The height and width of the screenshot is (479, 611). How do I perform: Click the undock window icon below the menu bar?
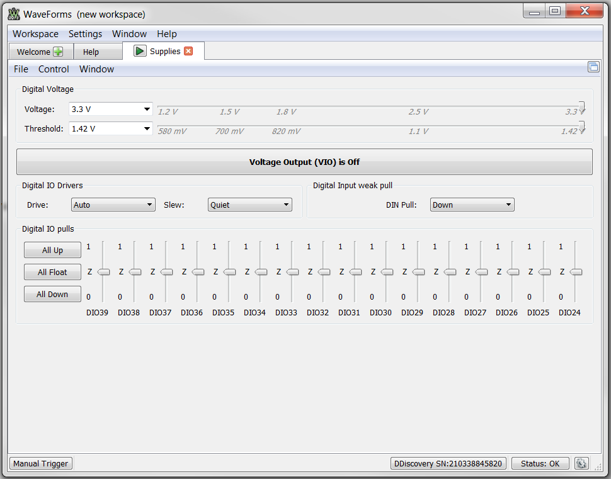593,67
